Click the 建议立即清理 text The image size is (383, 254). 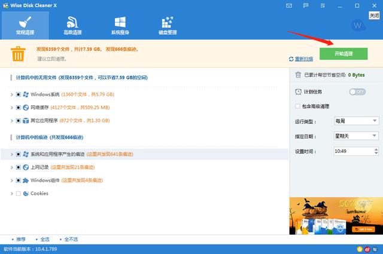[x=52, y=59]
